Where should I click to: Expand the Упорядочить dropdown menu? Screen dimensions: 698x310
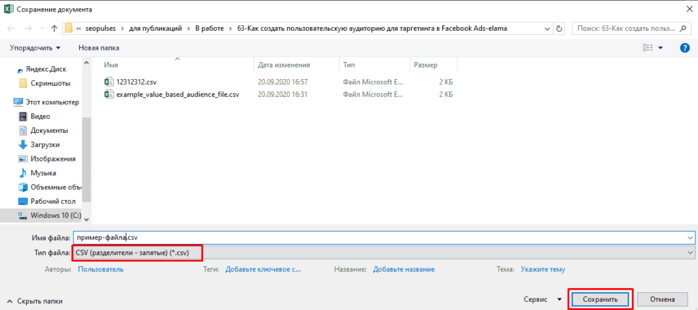[35, 48]
